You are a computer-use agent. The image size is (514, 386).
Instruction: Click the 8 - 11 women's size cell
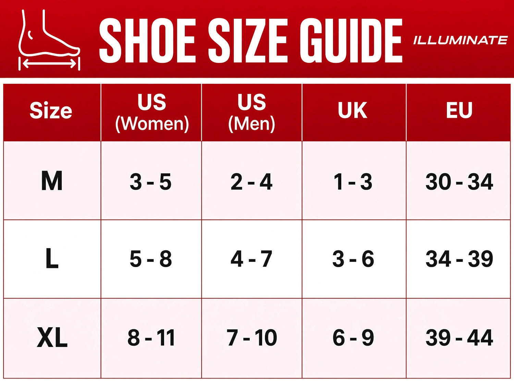click(151, 338)
